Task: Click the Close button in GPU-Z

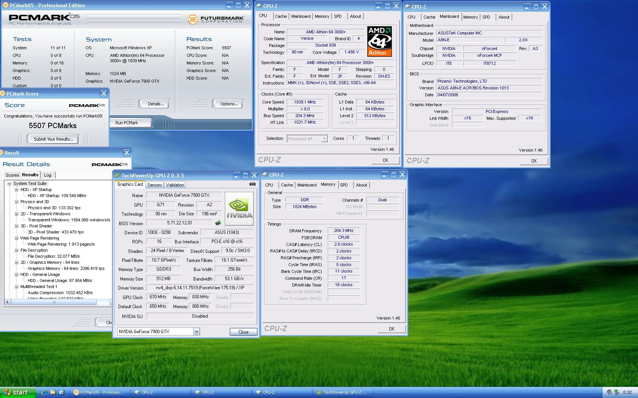Action: [x=243, y=332]
